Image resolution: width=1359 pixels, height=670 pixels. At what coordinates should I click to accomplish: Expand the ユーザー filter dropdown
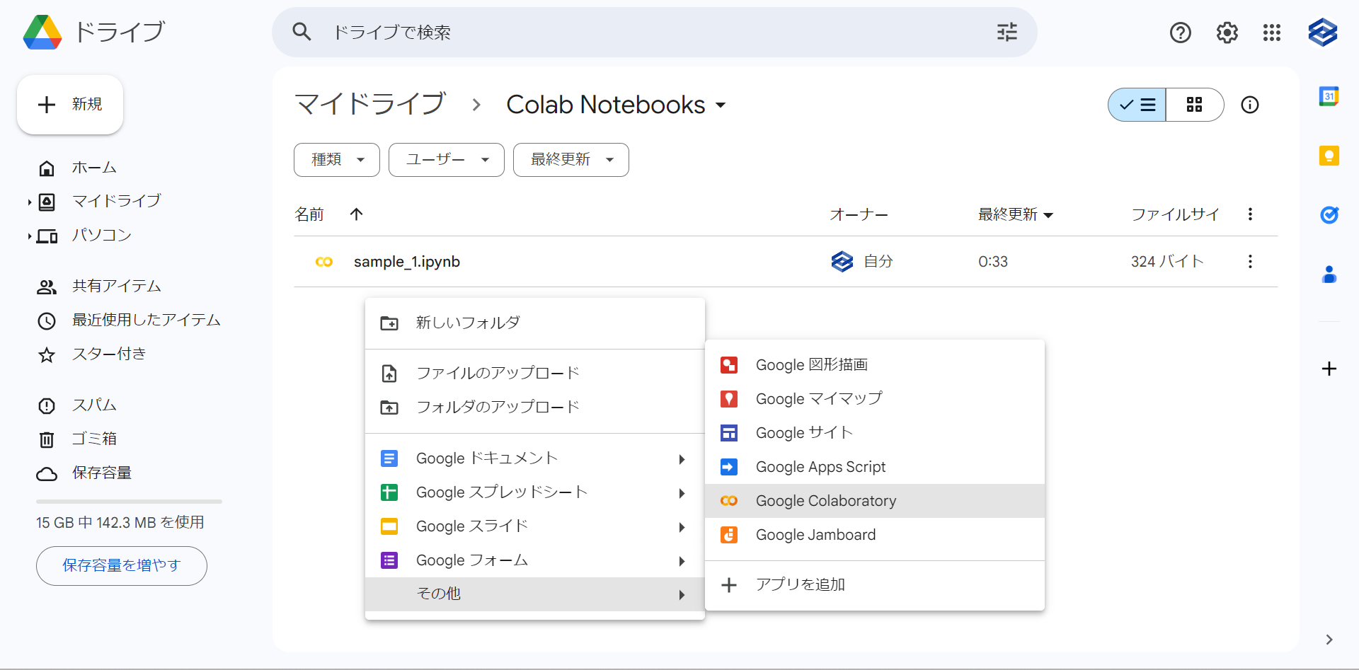point(445,160)
